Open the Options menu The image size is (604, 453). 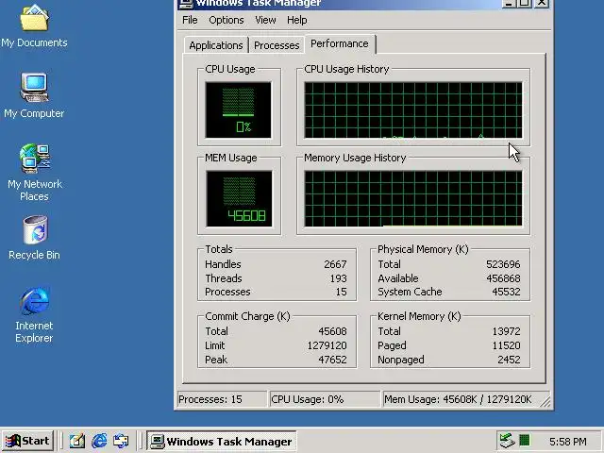click(226, 20)
